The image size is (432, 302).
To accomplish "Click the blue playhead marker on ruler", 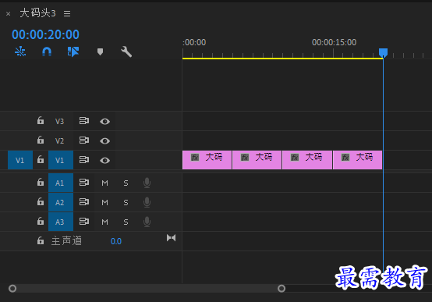I will pyautogui.click(x=383, y=52).
